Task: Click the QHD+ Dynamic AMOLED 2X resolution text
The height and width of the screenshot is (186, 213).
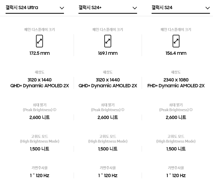Action: pyautogui.click(x=39, y=86)
